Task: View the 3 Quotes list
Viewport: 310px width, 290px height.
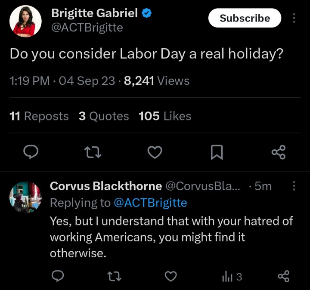Action: coord(104,116)
